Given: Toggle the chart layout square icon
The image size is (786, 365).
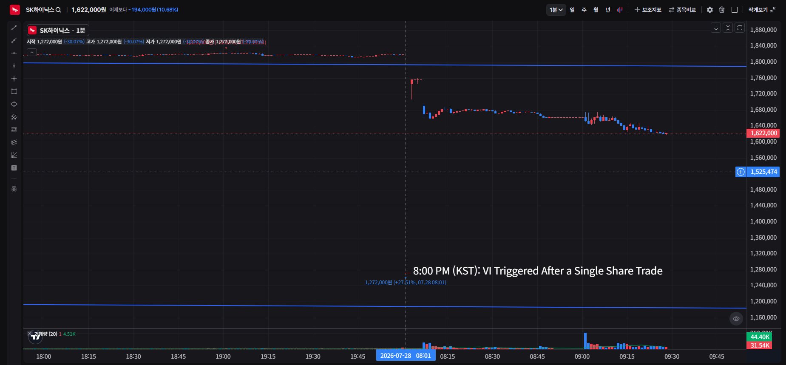Looking at the screenshot, I should pyautogui.click(x=735, y=10).
